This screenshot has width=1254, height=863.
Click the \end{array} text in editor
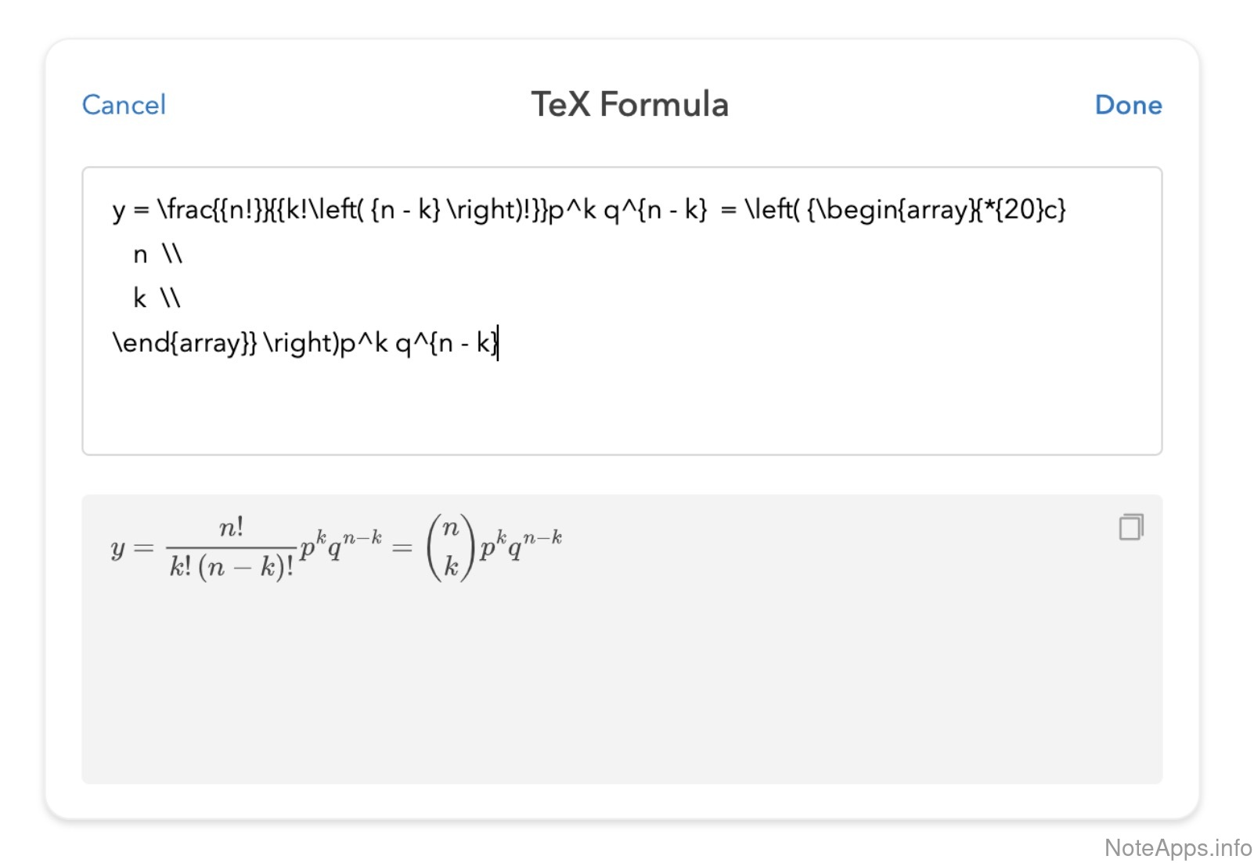[184, 343]
